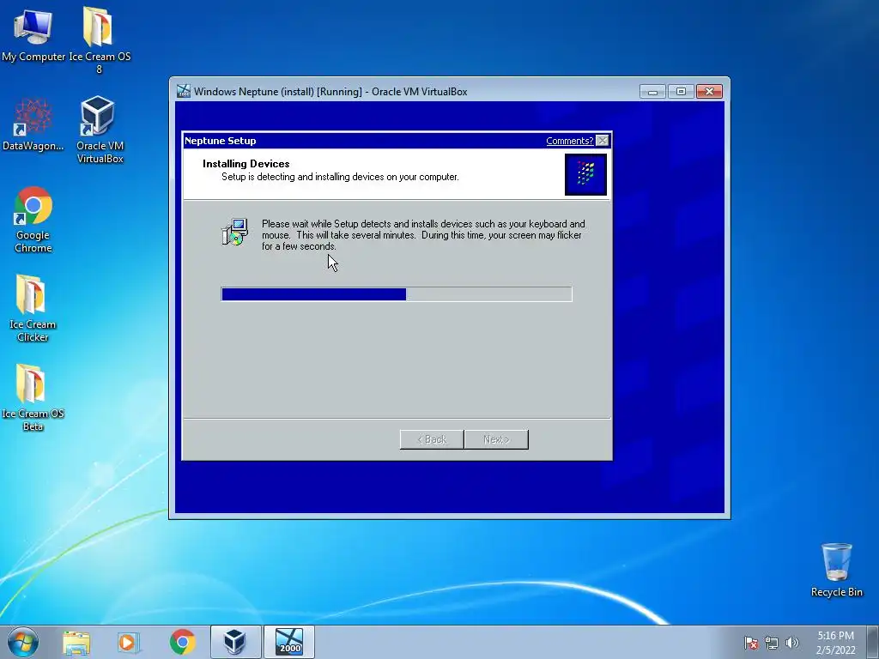Click the device installation progress bar

397,294
